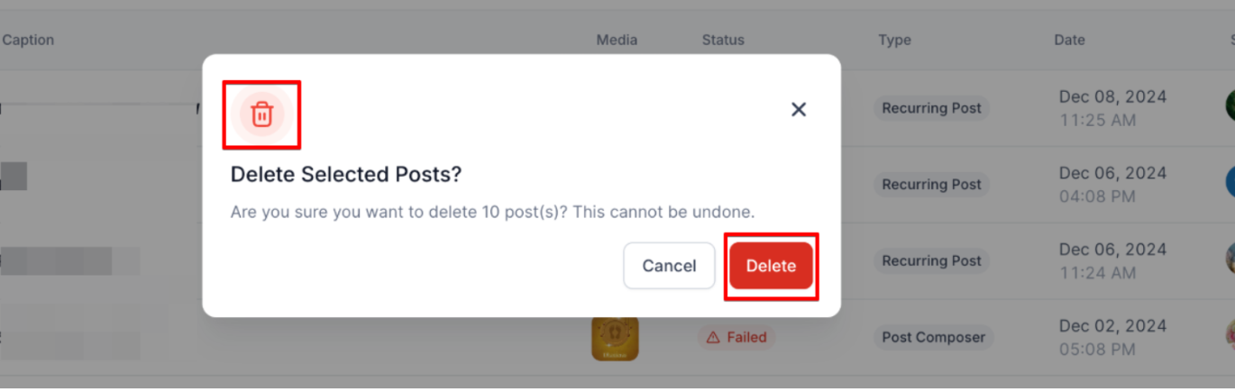
Task: Click Recurring Post badge in Dec 06 11:24 AM row
Action: click(x=931, y=261)
